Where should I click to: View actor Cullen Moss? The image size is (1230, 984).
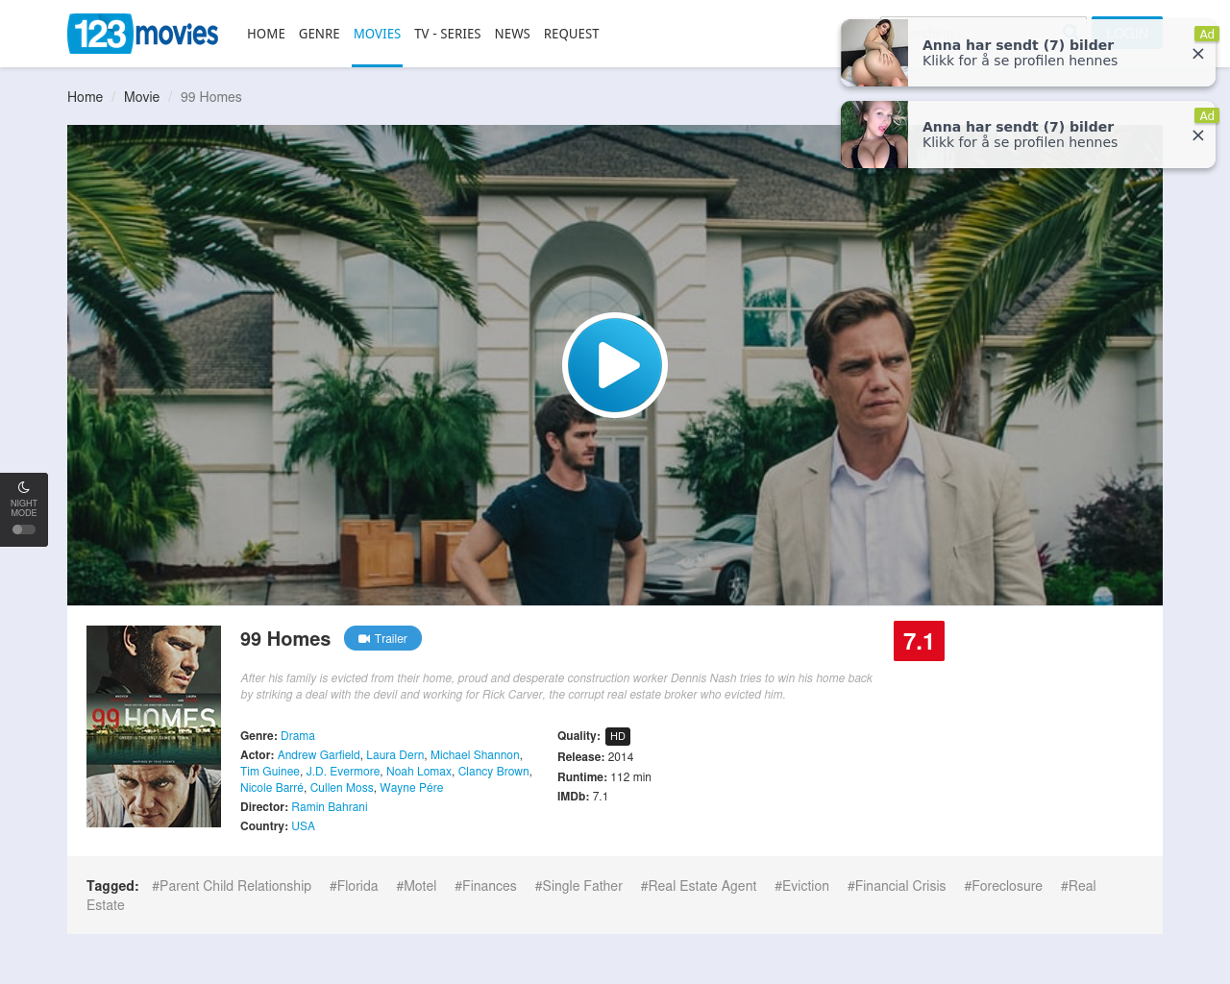[342, 788]
